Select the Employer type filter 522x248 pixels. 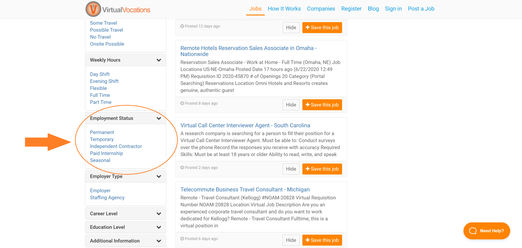tap(100, 191)
